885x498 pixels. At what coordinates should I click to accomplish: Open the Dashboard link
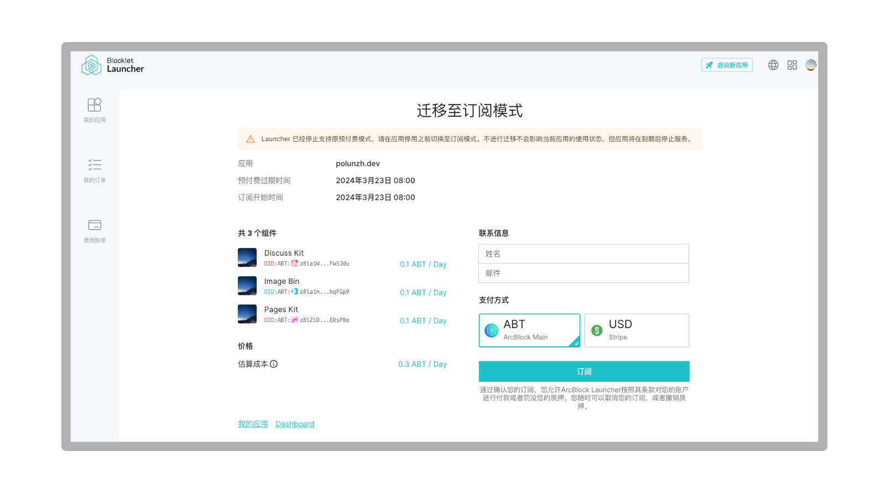(295, 423)
